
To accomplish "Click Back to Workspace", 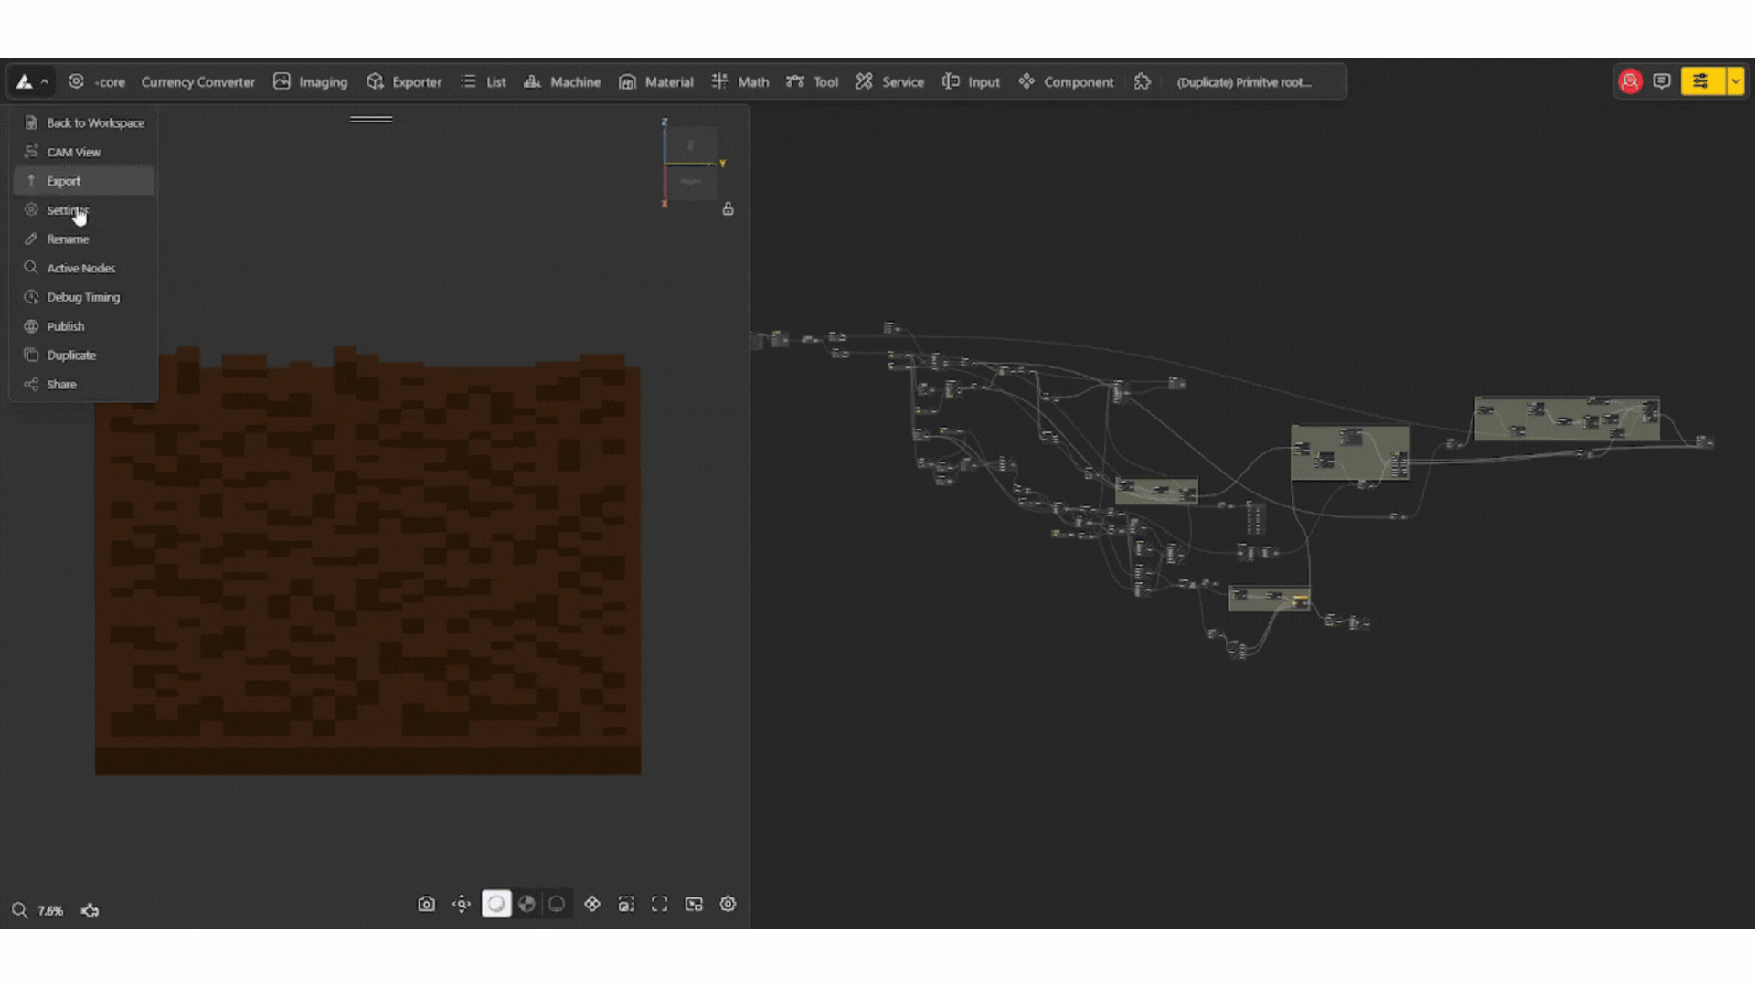I will 95,122.
